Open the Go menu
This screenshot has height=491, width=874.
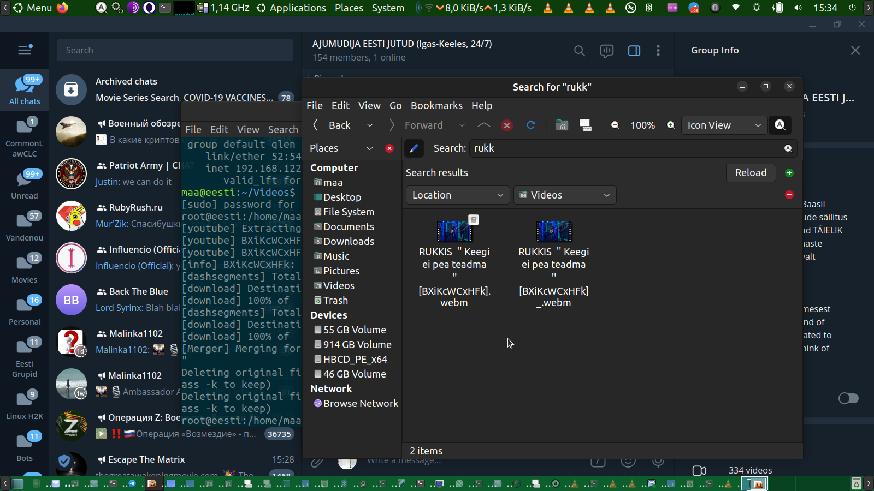tap(395, 106)
